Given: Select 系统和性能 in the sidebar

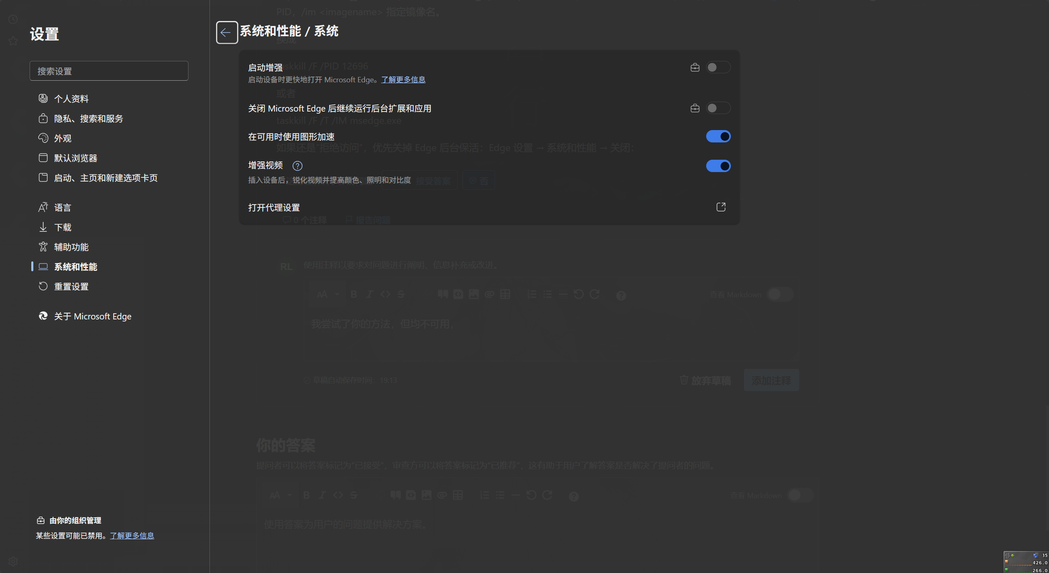Looking at the screenshot, I should [x=76, y=267].
